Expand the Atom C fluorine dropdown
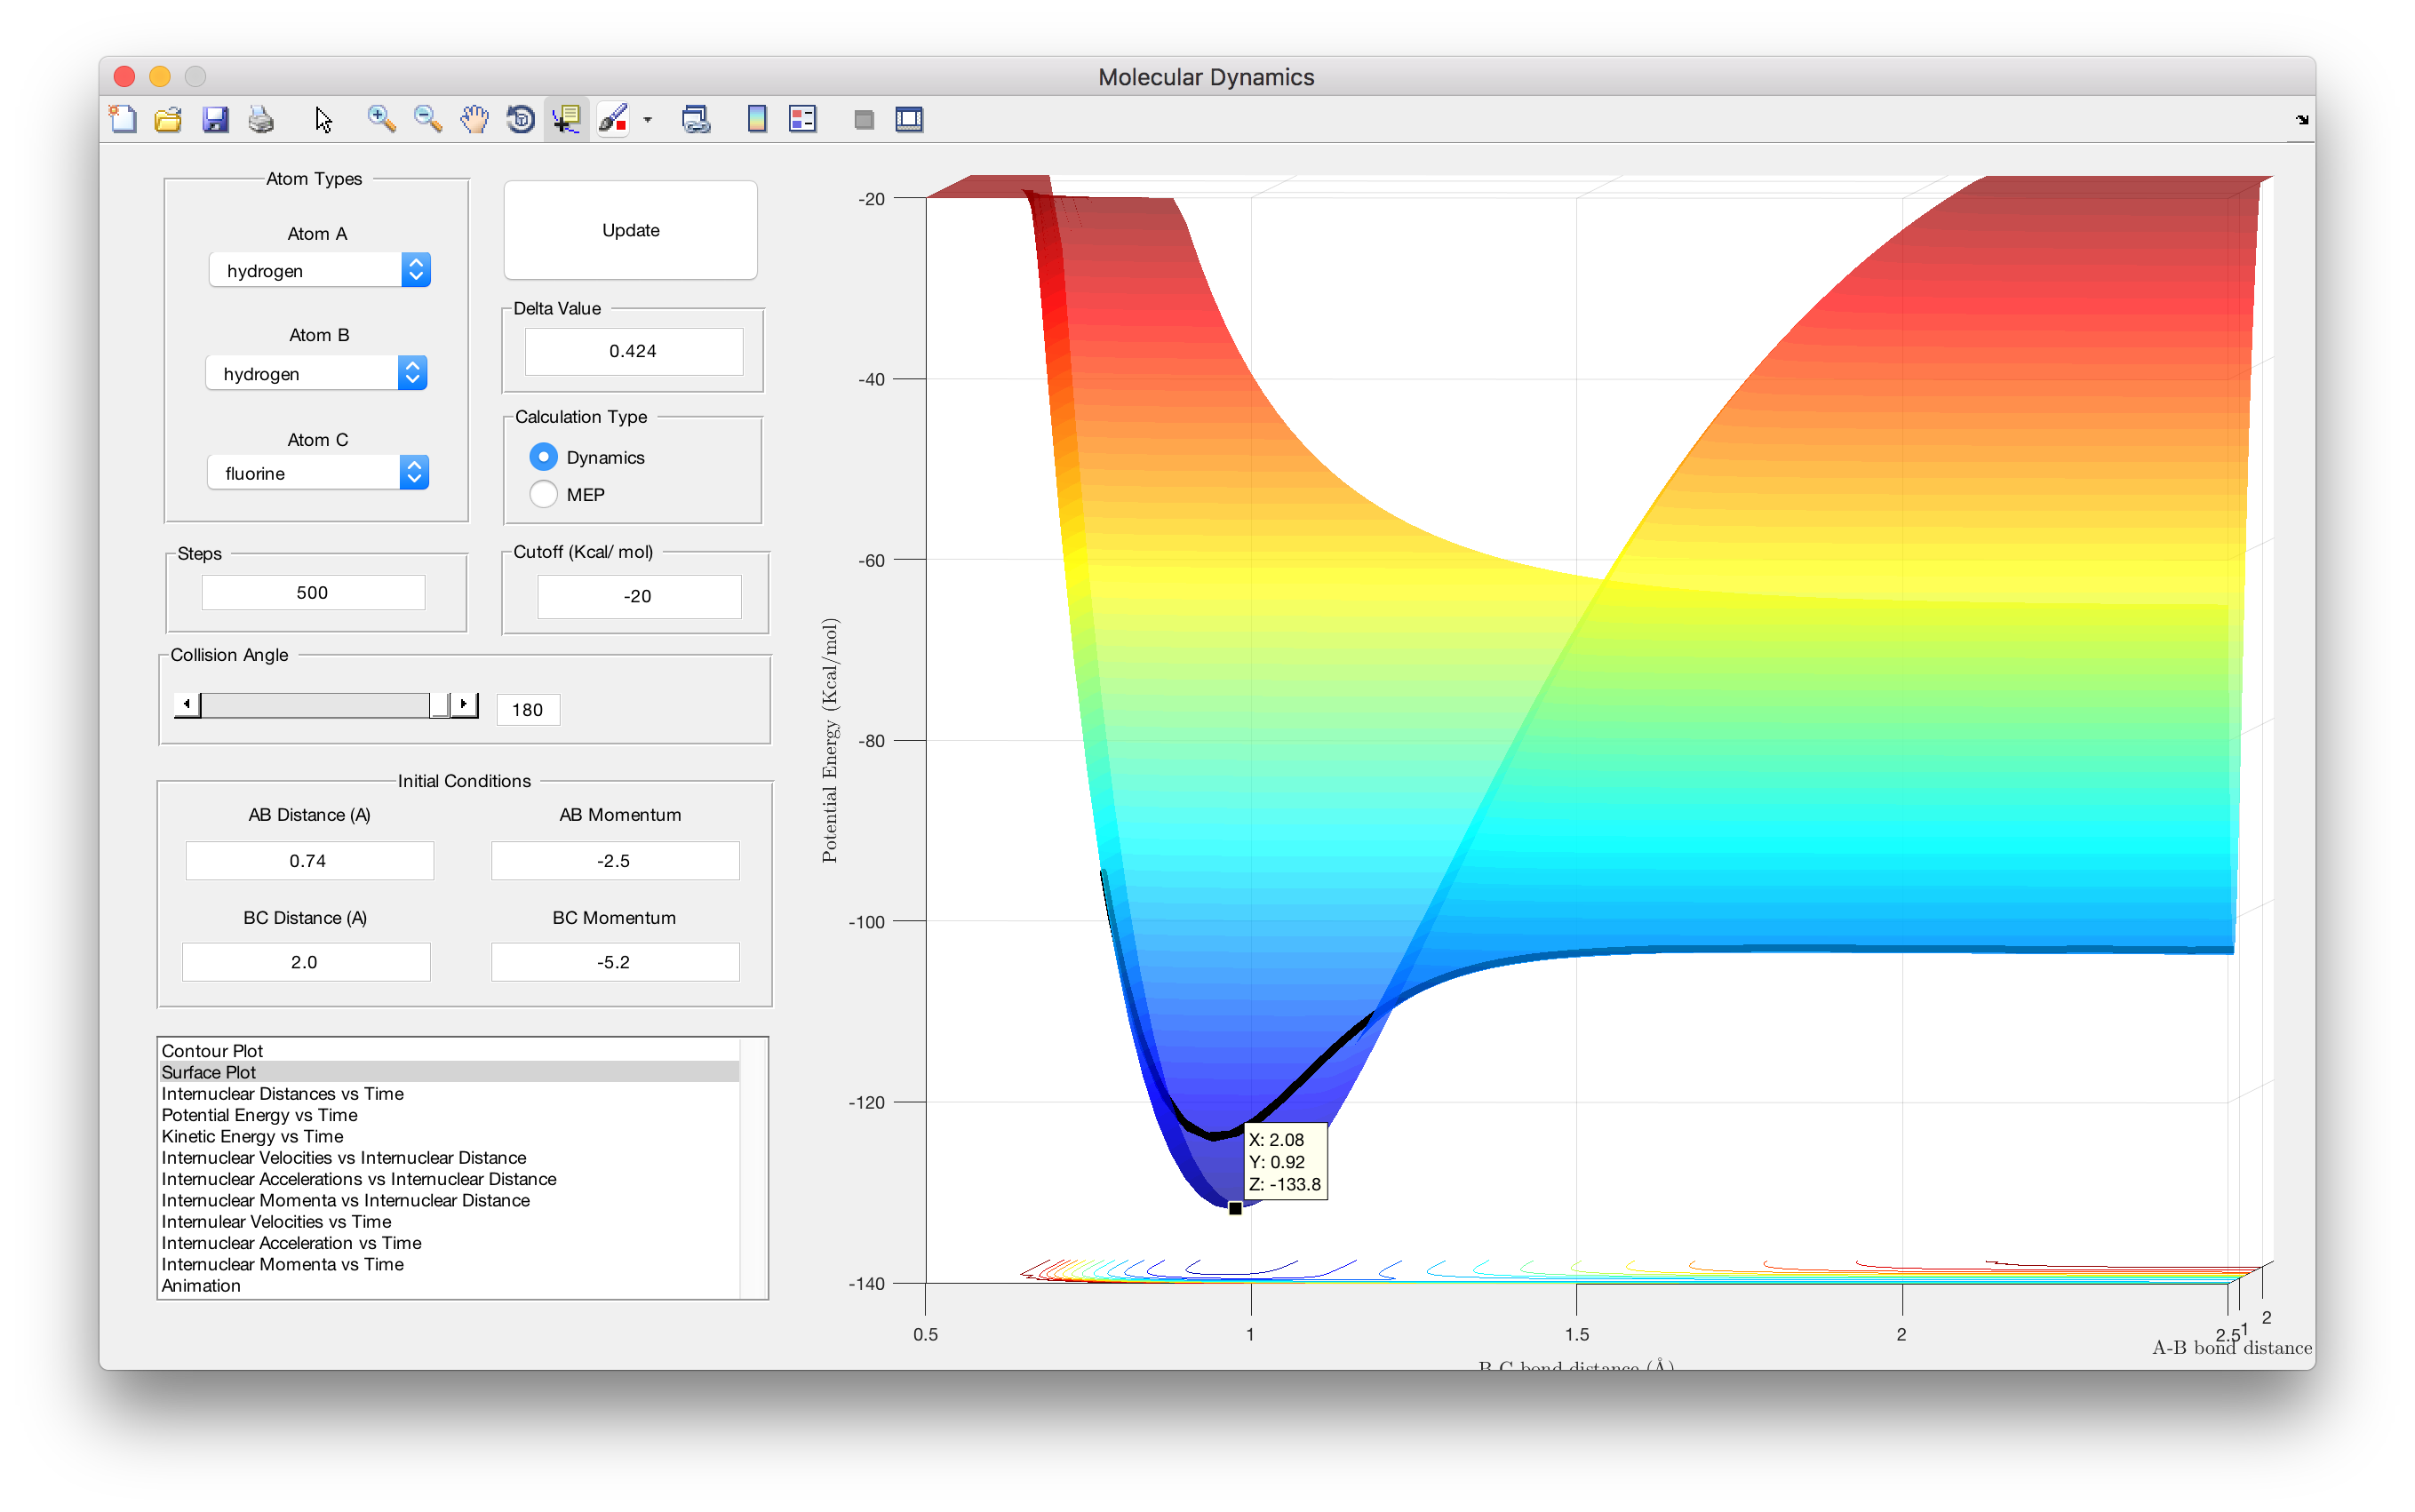Image resolution: width=2415 pixels, height=1512 pixels. pos(318,473)
